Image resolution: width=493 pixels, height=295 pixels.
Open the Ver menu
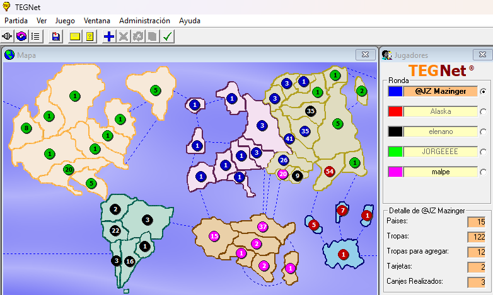pyautogui.click(x=42, y=21)
